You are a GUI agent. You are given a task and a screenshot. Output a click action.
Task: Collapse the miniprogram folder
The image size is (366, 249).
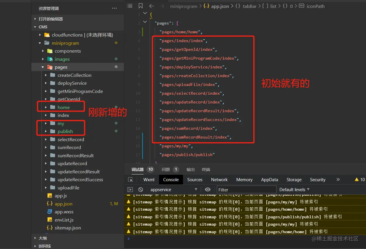tap(40, 43)
